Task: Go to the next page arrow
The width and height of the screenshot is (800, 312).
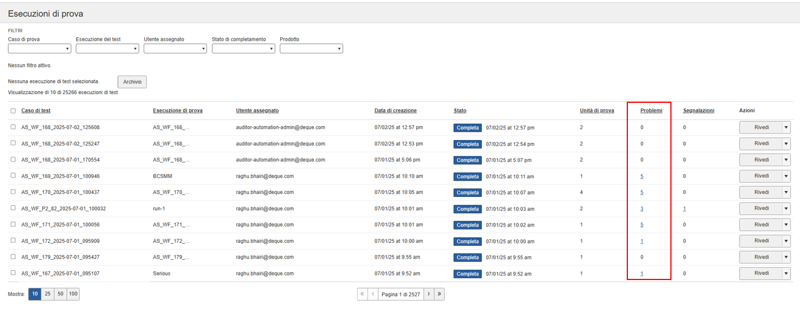Action: tap(428, 295)
